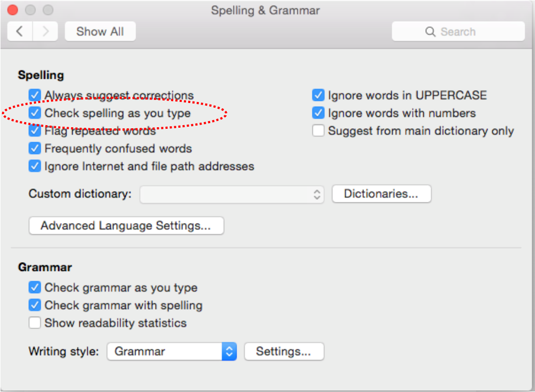The image size is (535, 392).
Task: Toggle Check grammar with spelling
Action: tap(35, 305)
